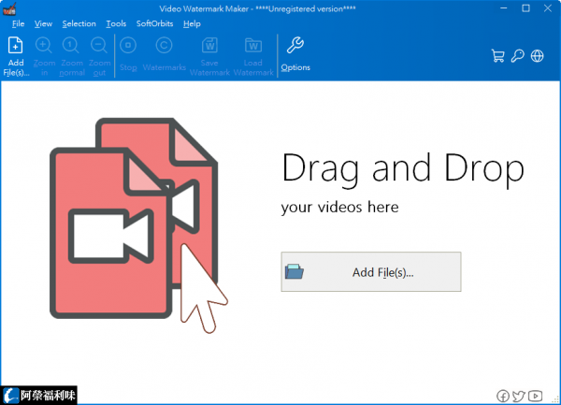561x405 pixels.
Task: Click the video files drag-and-drop illustration
Action: [x=138, y=225]
